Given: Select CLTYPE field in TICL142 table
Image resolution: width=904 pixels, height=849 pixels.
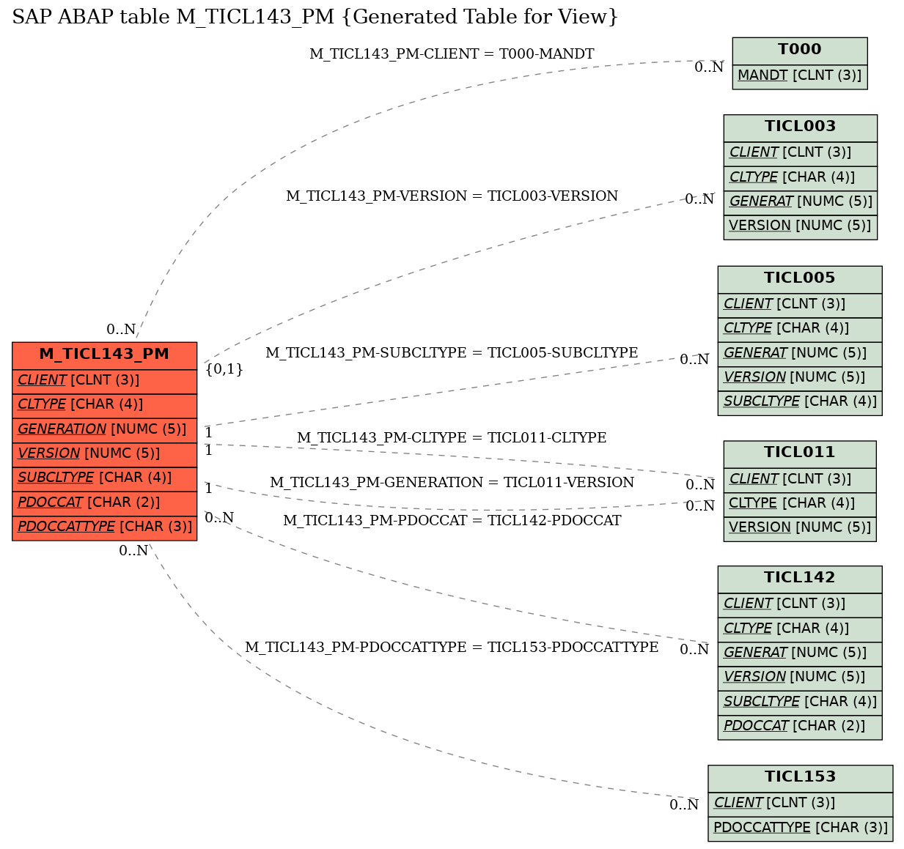Looking at the screenshot, I should (800, 629).
